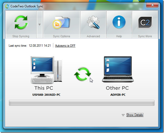Click the Other PC heading label

click(x=117, y=88)
